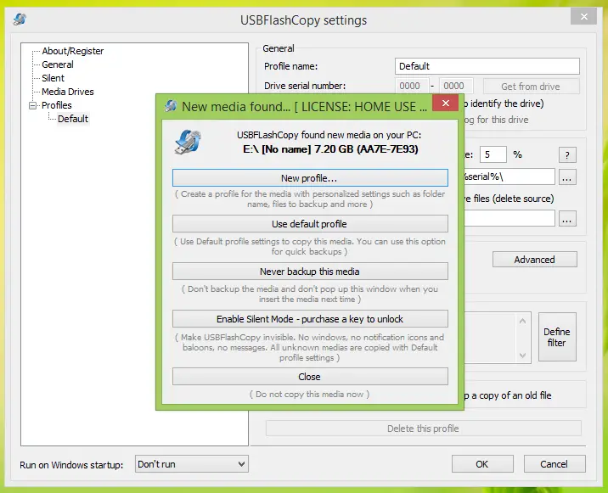Click the drive label text E:\ [No name] 7.20 GB

[330, 149]
